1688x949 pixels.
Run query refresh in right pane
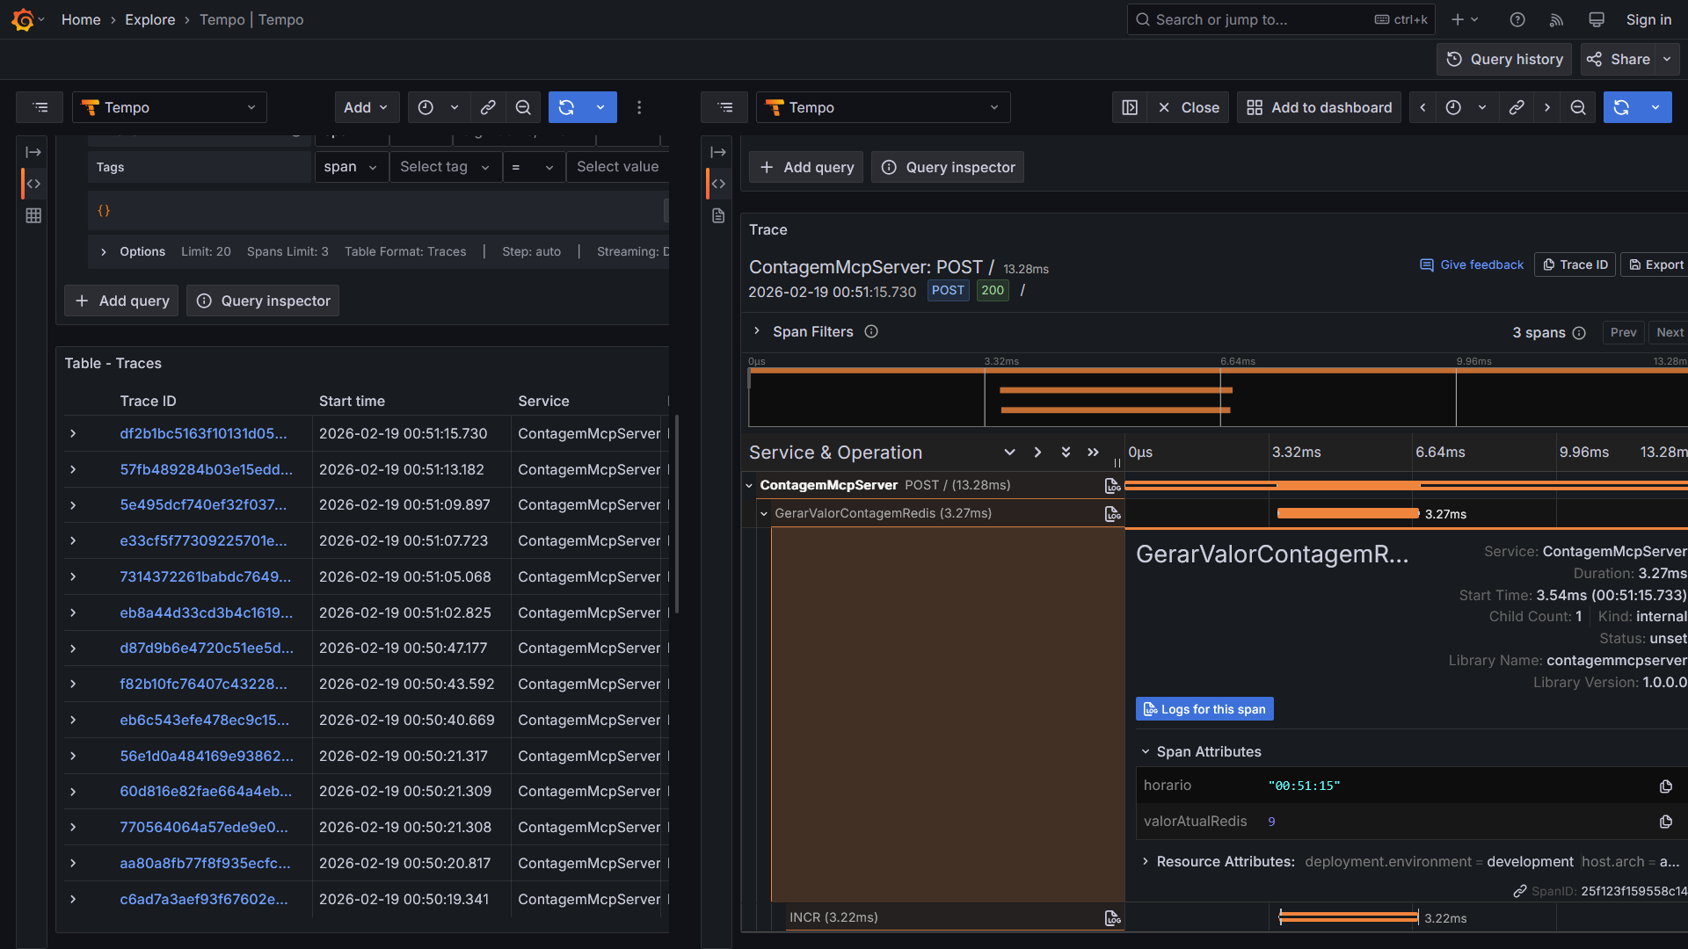pyautogui.click(x=1622, y=107)
